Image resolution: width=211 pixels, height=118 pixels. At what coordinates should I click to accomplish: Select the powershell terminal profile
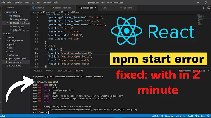coord(185,71)
